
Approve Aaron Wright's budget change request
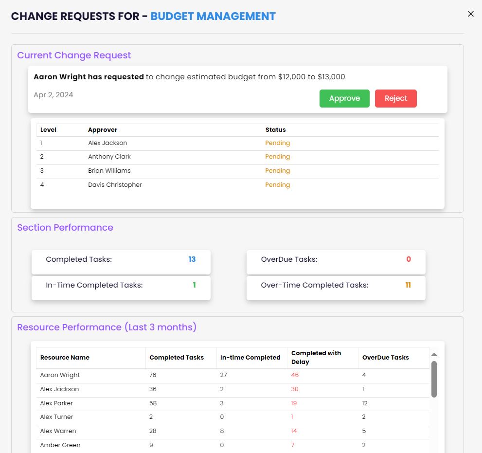coord(344,98)
